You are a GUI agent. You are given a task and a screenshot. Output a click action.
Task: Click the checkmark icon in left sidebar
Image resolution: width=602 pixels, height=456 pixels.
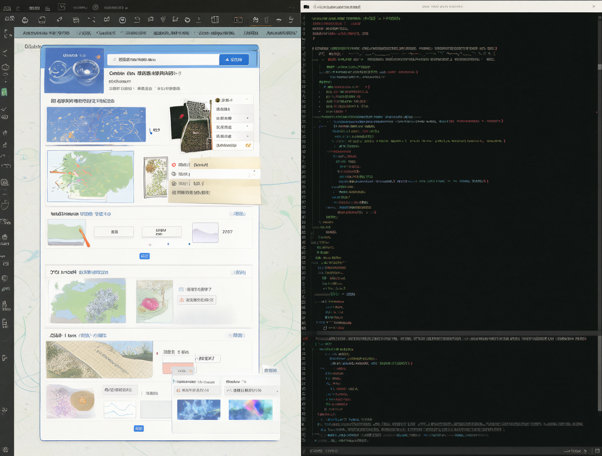pyautogui.click(x=4, y=109)
